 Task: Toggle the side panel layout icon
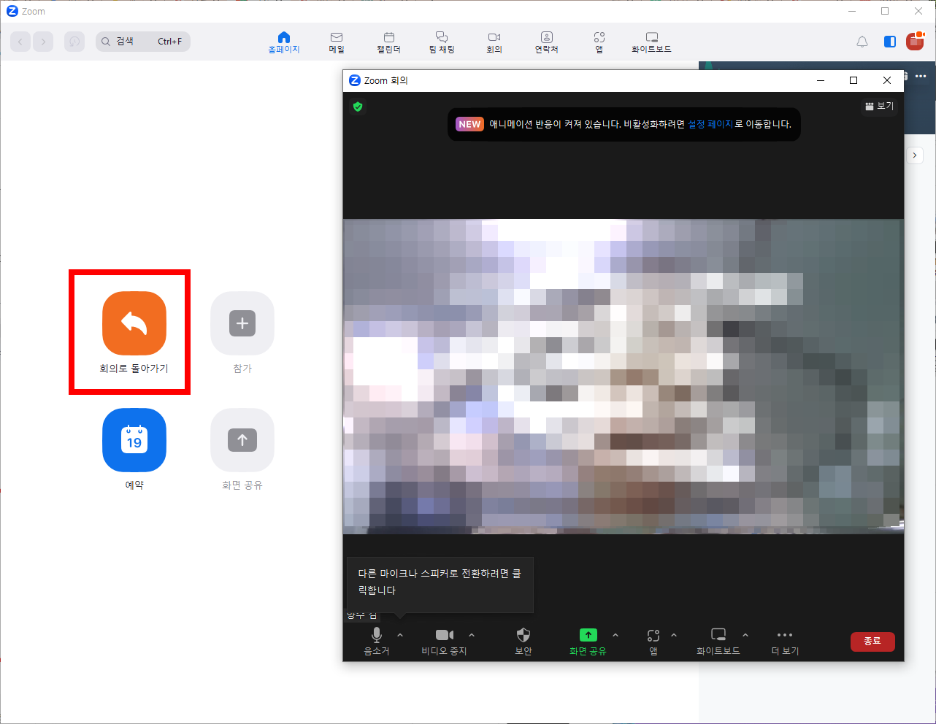pyautogui.click(x=889, y=42)
